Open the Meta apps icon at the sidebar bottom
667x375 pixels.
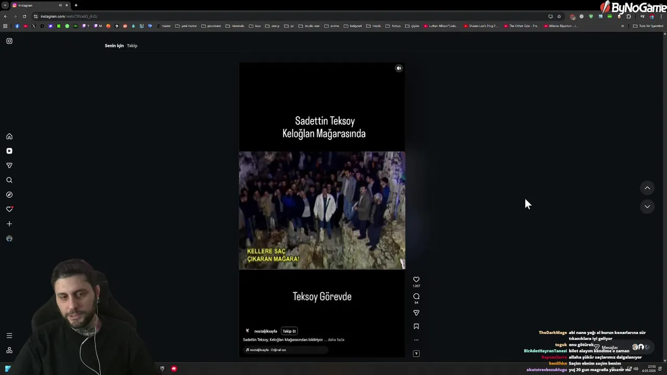pyautogui.click(x=9, y=351)
